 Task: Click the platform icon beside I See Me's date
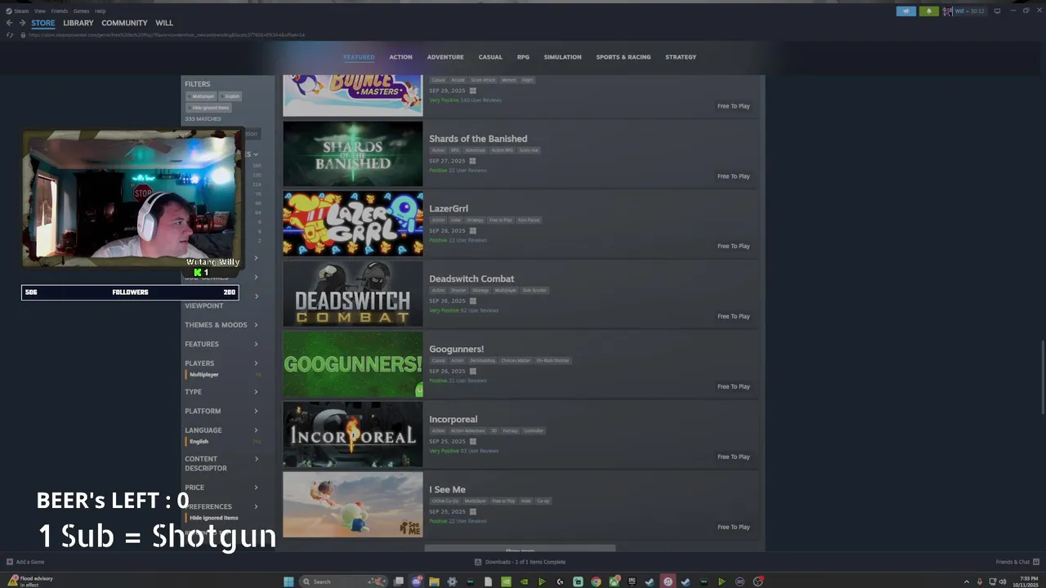click(472, 512)
